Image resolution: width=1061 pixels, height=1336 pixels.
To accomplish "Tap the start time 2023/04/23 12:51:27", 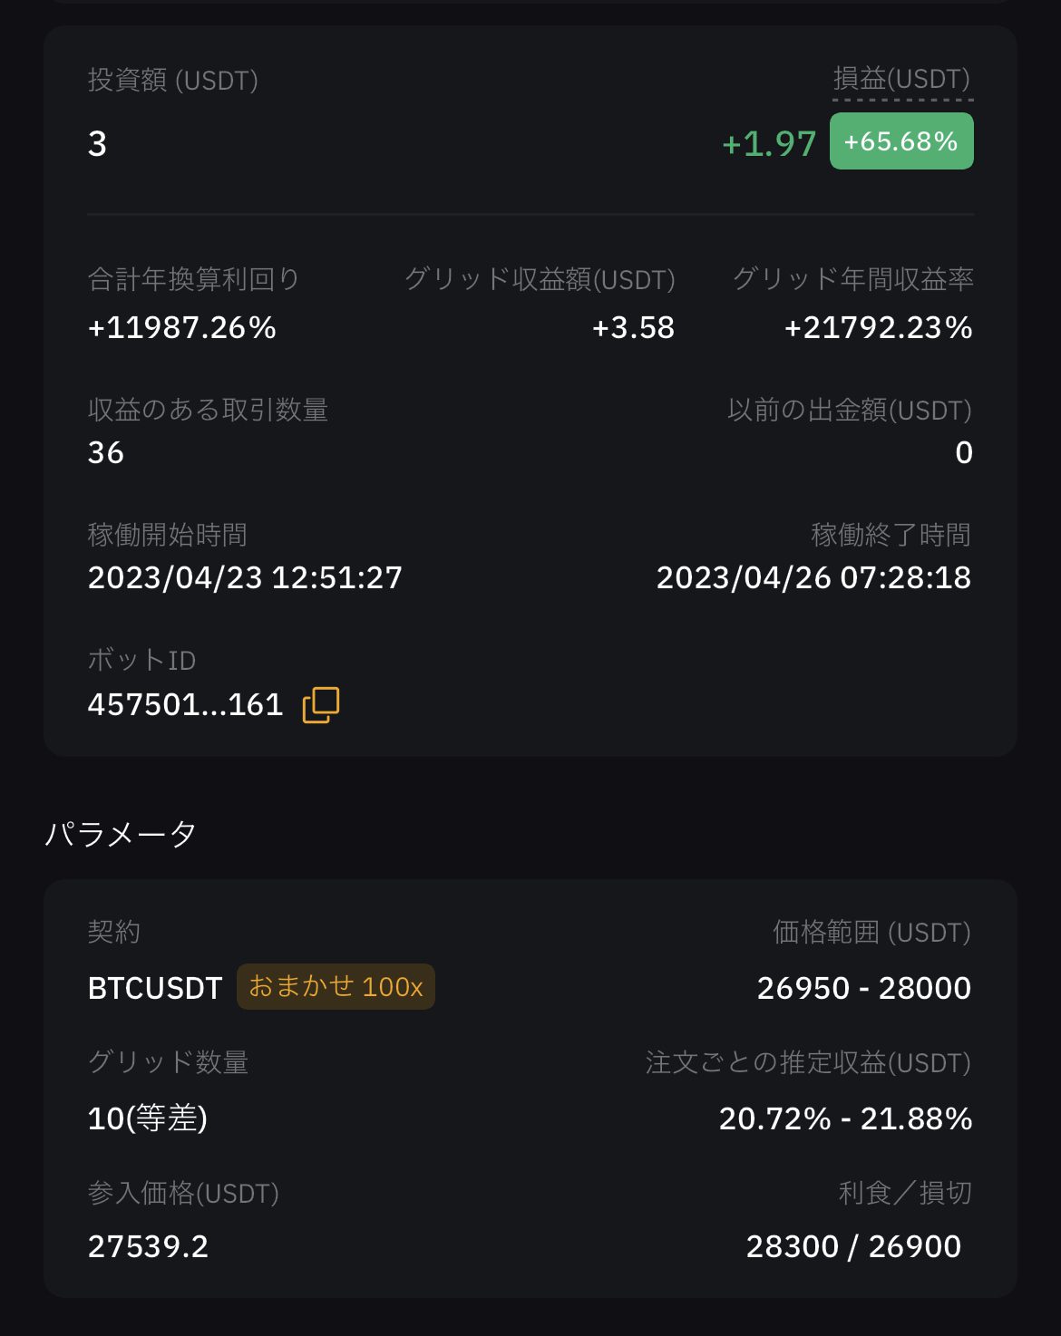I will click(x=245, y=577).
